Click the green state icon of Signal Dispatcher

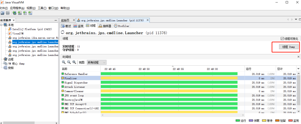(63, 82)
